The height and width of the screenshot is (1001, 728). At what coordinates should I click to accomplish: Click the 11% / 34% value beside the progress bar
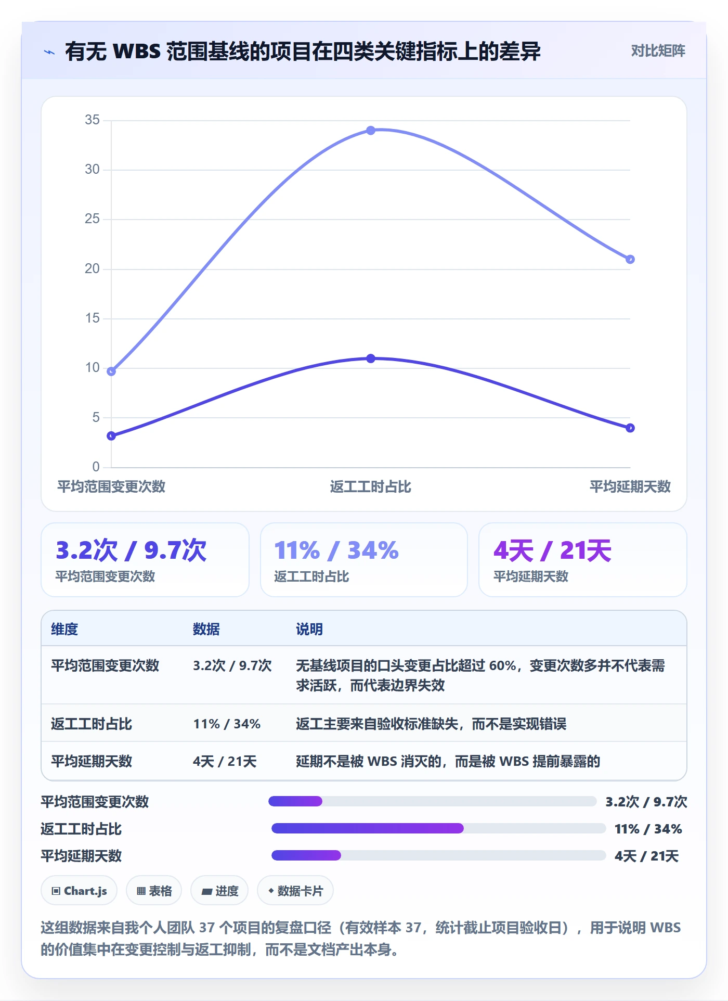[648, 828]
